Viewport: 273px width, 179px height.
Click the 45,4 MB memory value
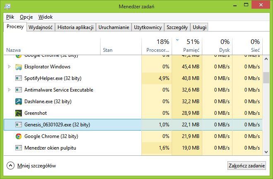pyautogui.click(x=191, y=67)
